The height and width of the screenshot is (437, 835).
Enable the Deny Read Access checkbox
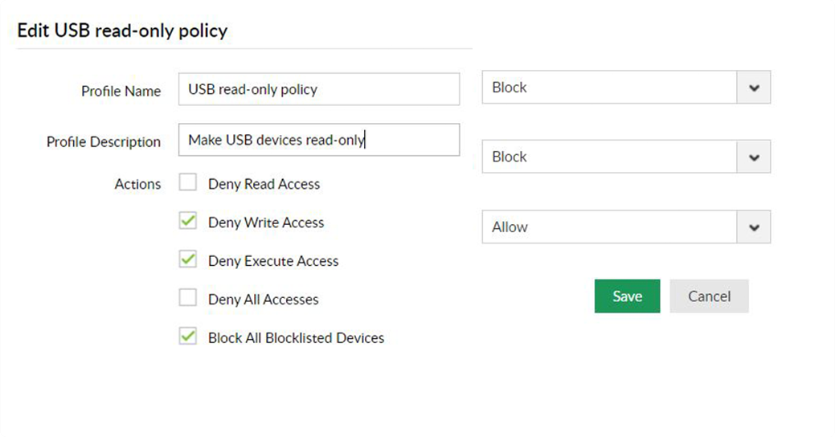188,183
